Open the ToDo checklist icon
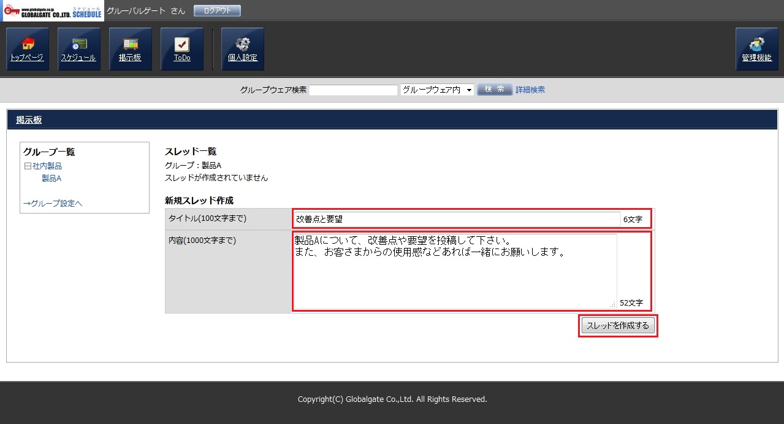Image resolution: width=784 pixels, height=424 pixels. click(181, 49)
